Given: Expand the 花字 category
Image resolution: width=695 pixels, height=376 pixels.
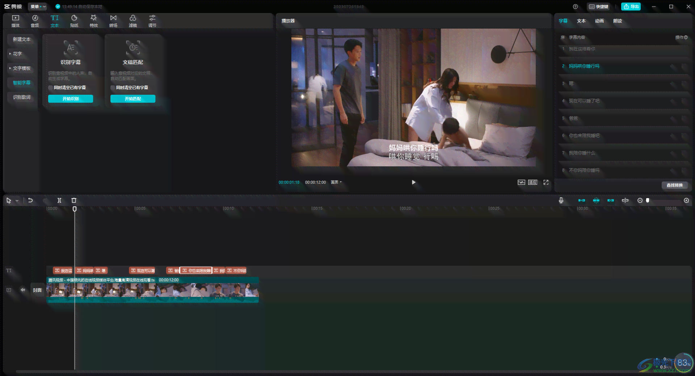Looking at the screenshot, I should pyautogui.click(x=17, y=54).
